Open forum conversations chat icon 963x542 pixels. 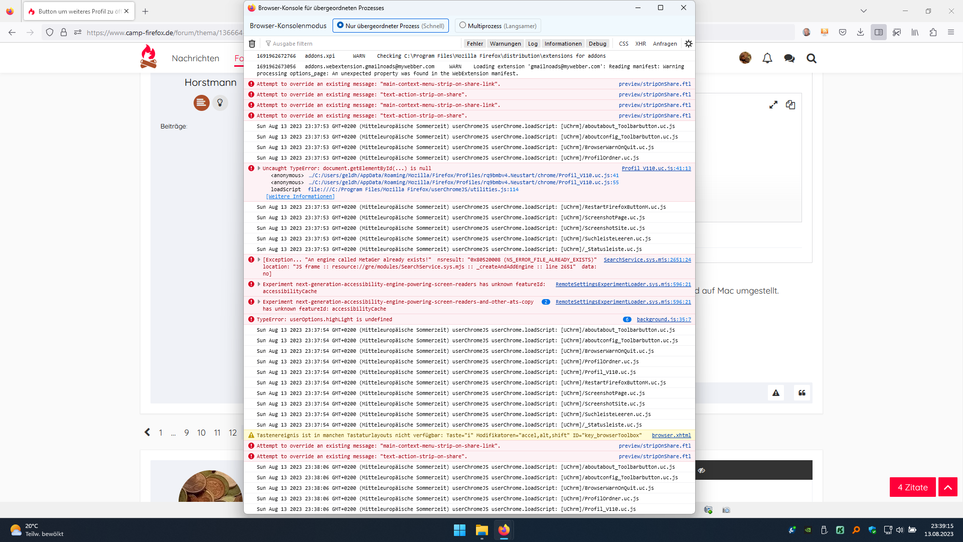click(x=789, y=58)
